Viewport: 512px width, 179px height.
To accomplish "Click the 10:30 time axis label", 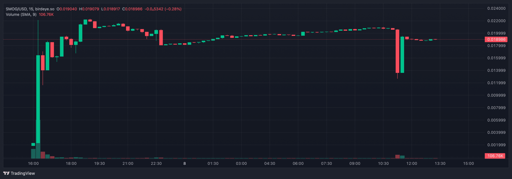I will coord(383,164).
